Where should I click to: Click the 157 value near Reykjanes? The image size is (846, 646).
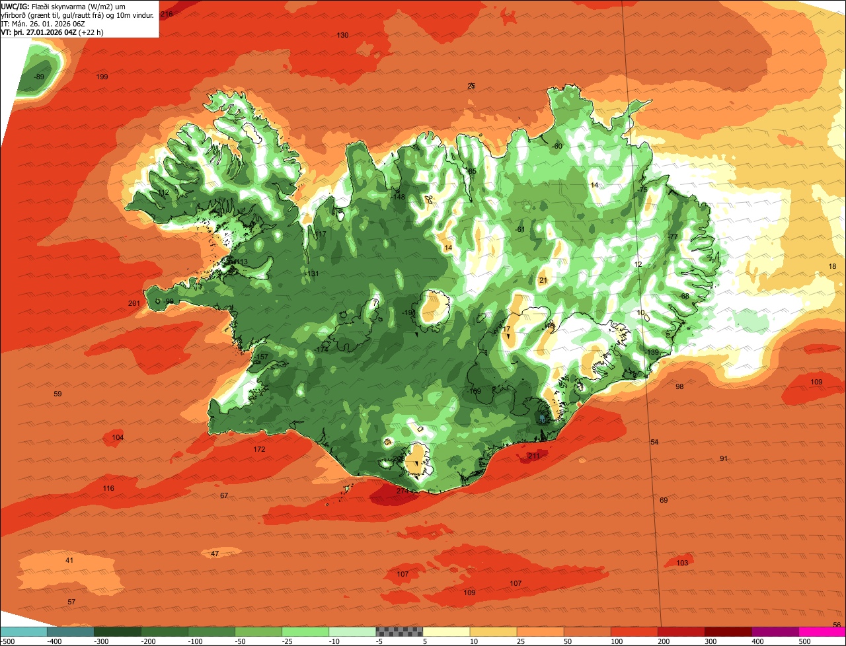[x=262, y=357]
